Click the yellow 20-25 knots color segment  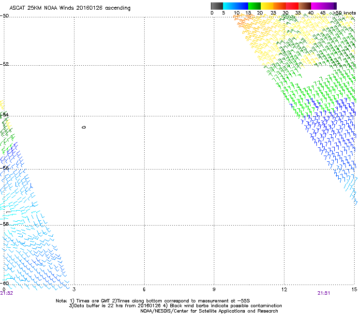(267, 6)
